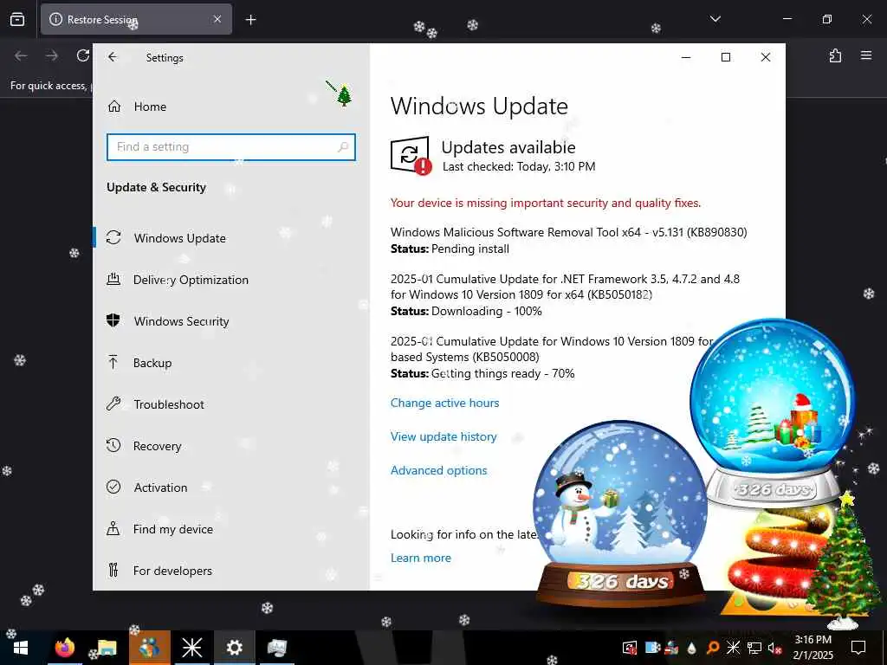This screenshot has height=665, width=887.
Task: Click the Home house icon
Action: (x=114, y=107)
